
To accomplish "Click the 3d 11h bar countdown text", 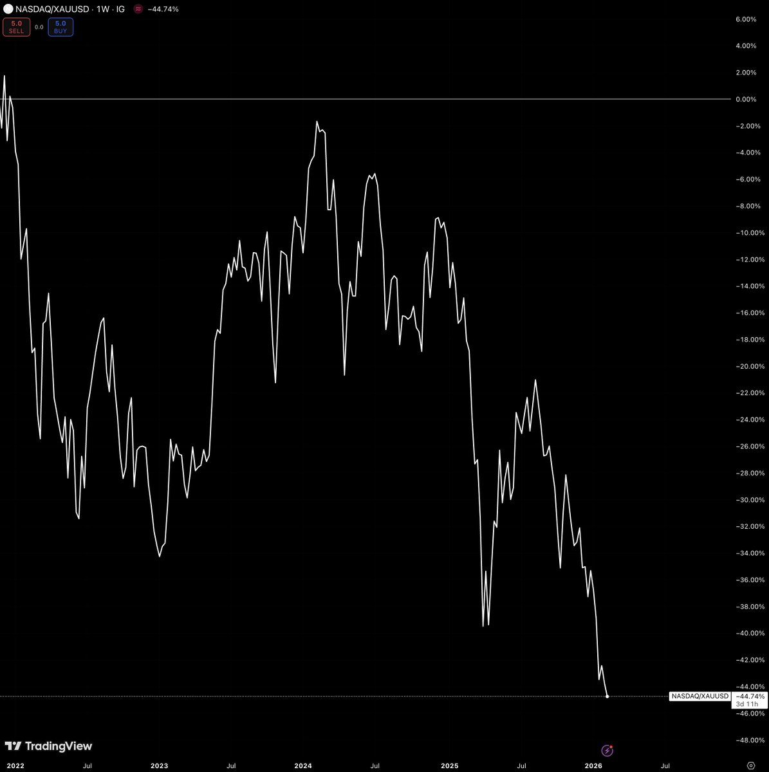I will coord(747,704).
